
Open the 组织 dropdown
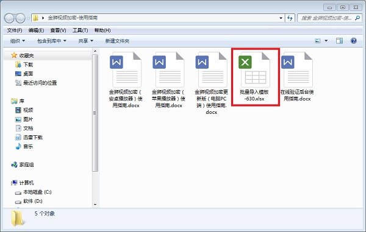click(x=18, y=41)
